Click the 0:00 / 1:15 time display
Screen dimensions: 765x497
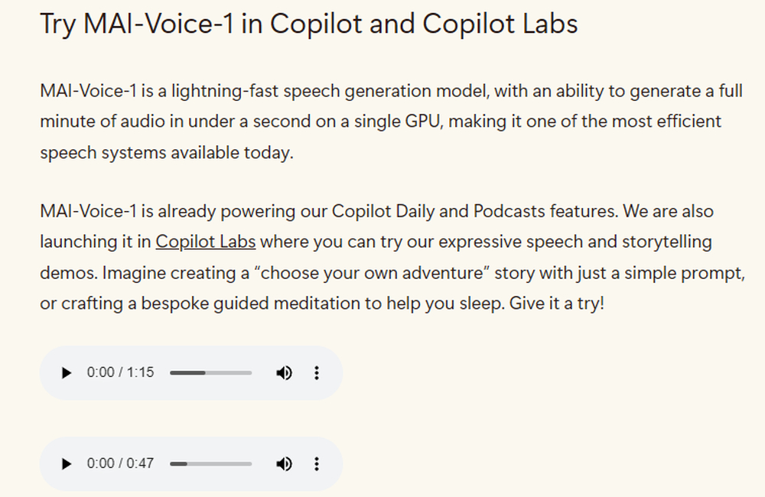point(120,373)
